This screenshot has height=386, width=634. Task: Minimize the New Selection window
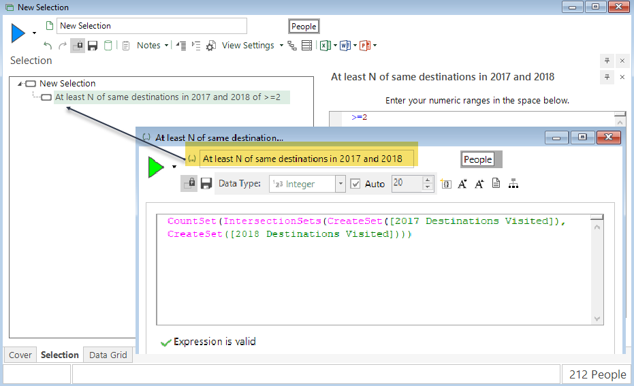573,7
